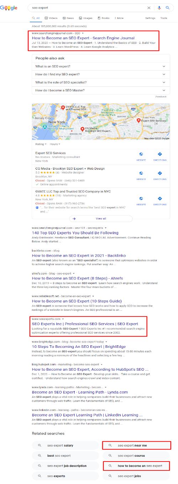Image resolution: width=178 pixels, height=484 pixels.
Task: Open 'SEO Experts Inc | Professional SEO Services' result
Action: [x=85, y=324]
